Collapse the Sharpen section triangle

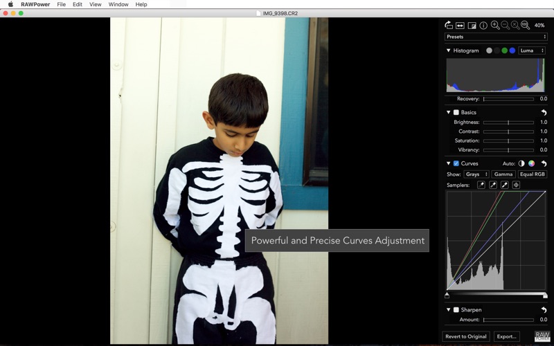(x=448, y=309)
